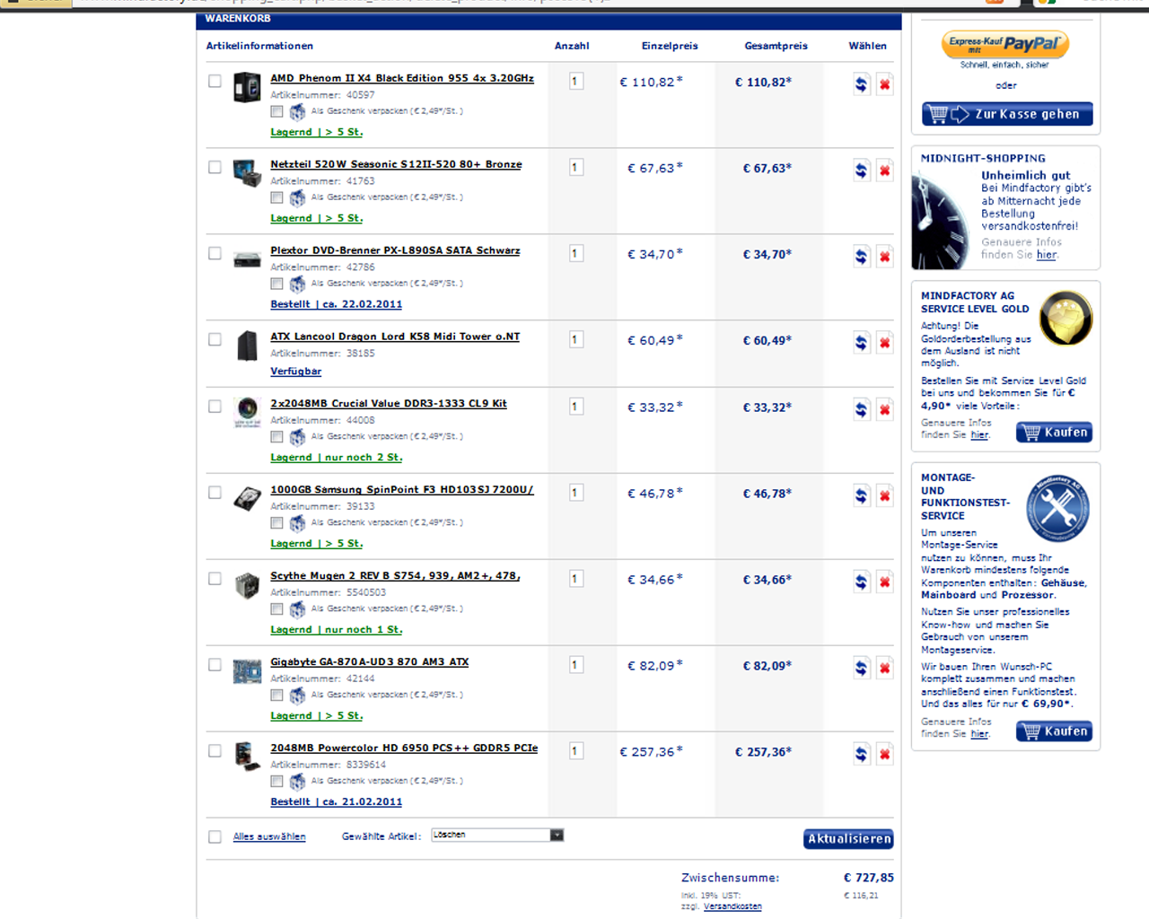1149x919 pixels.
Task: Remove the ATX Lancool Dragon Lord item
Action: [x=884, y=343]
